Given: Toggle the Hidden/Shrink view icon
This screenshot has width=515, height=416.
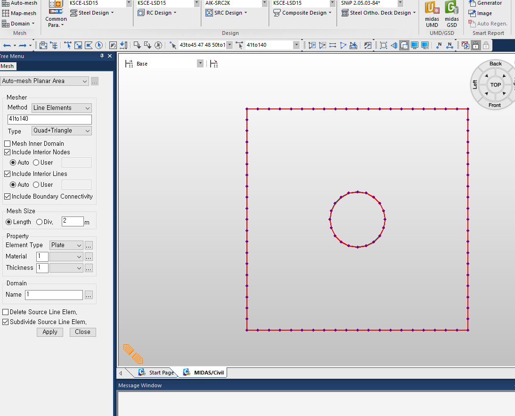Looking at the screenshot, I should (404, 45).
